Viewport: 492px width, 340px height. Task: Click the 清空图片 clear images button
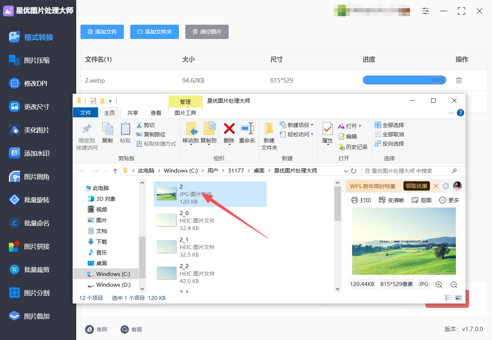coord(207,32)
